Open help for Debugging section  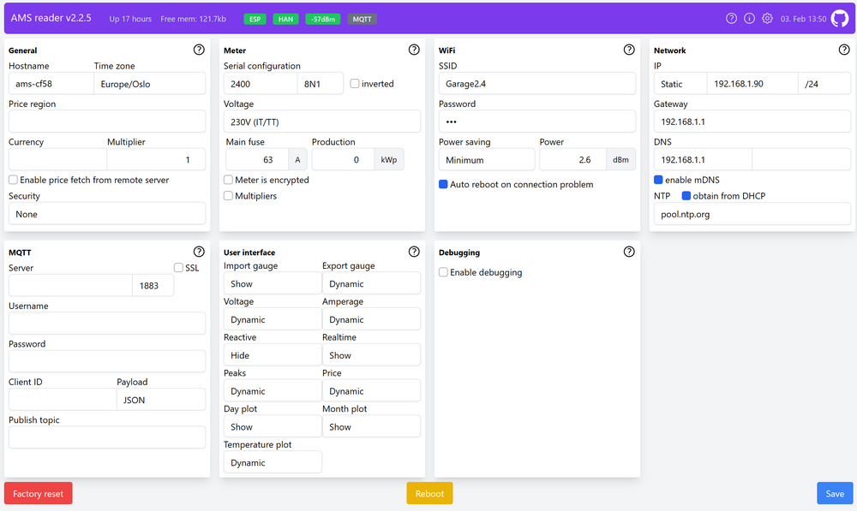[629, 252]
